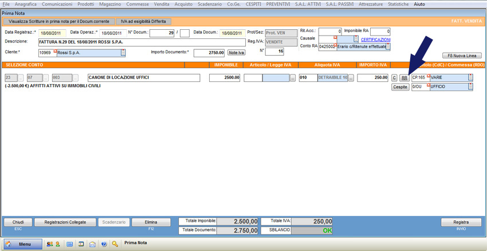487x251 pixels.
Task: Click the CERTIFICAZIONI link
Action: 375,40
